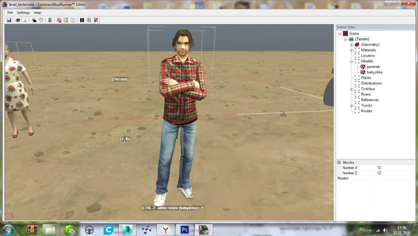Toggle the XYZ axis gizmo toolbar icon
The image size is (418, 236).
coord(25,20)
